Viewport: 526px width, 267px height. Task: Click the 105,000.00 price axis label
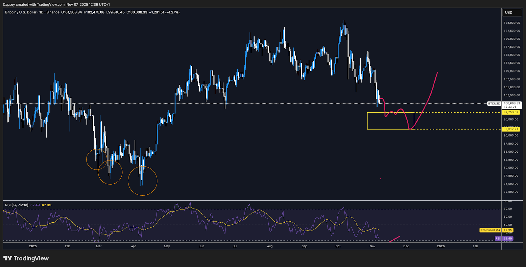click(x=512, y=87)
